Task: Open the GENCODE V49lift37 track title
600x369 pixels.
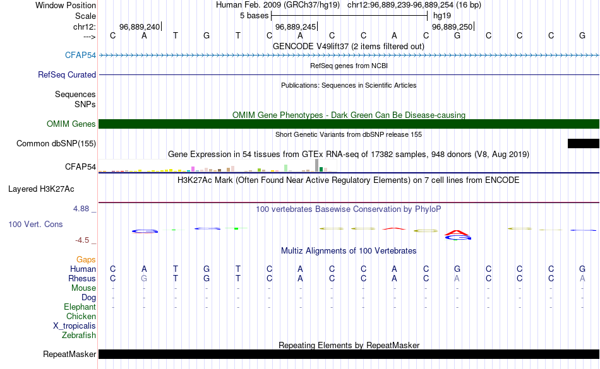Action: click(x=349, y=46)
